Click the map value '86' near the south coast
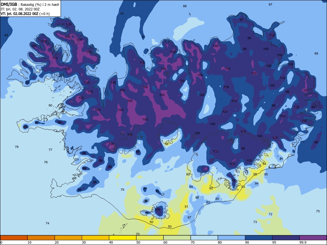This screenshot has width=327, height=245. pyautogui.click(x=197, y=198)
